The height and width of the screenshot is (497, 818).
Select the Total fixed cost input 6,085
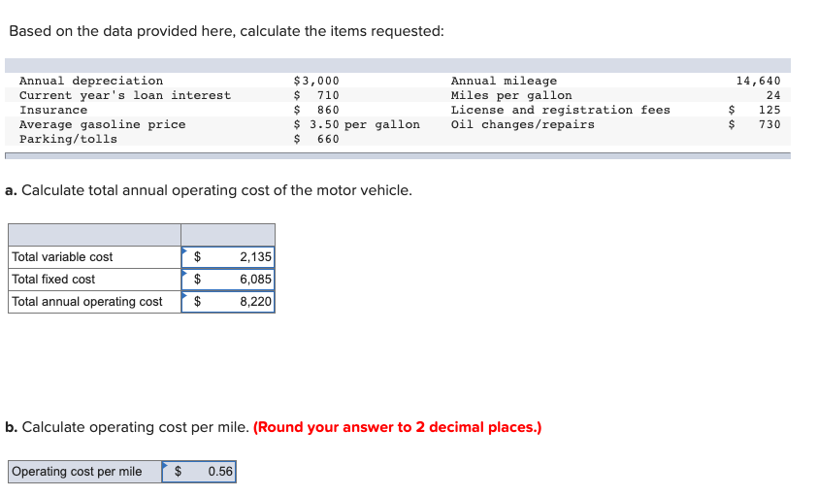[x=228, y=280]
